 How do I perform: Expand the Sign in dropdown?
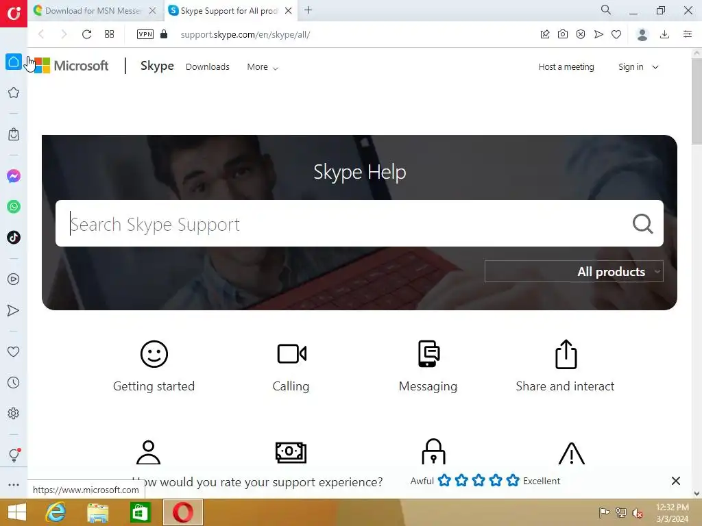point(638,67)
